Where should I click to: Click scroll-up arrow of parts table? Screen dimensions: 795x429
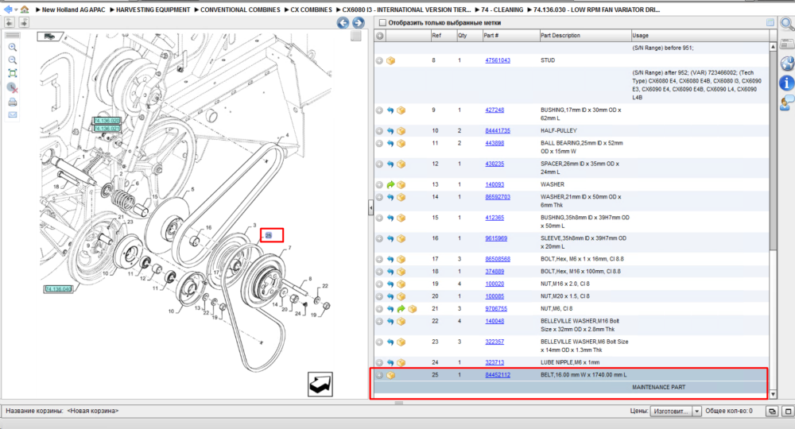[774, 47]
